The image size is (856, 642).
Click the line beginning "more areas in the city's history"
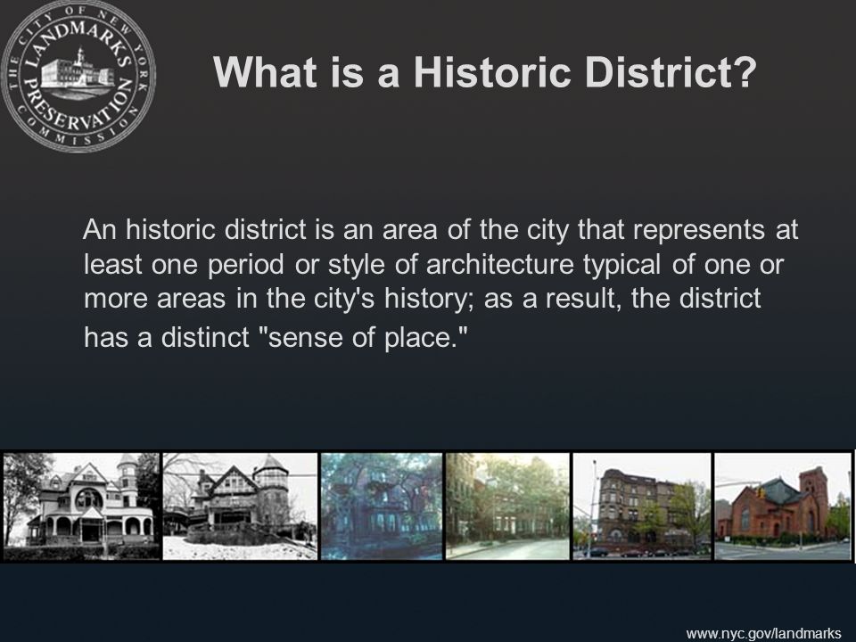(422, 299)
